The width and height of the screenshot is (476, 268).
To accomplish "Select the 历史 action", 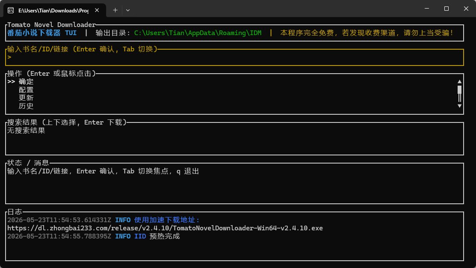I will tap(26, 106).
